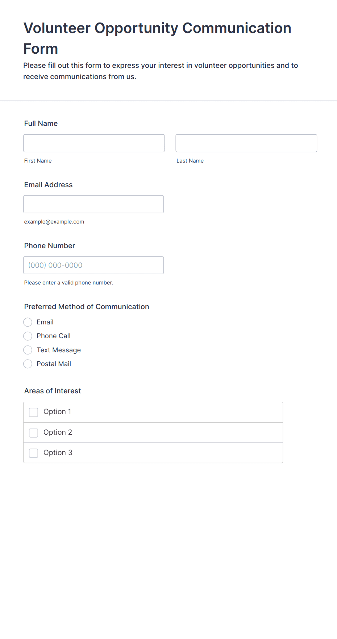Click the valid phone number hint text
This screenshot has height=639, width=337.
click(x=68, y=283)
